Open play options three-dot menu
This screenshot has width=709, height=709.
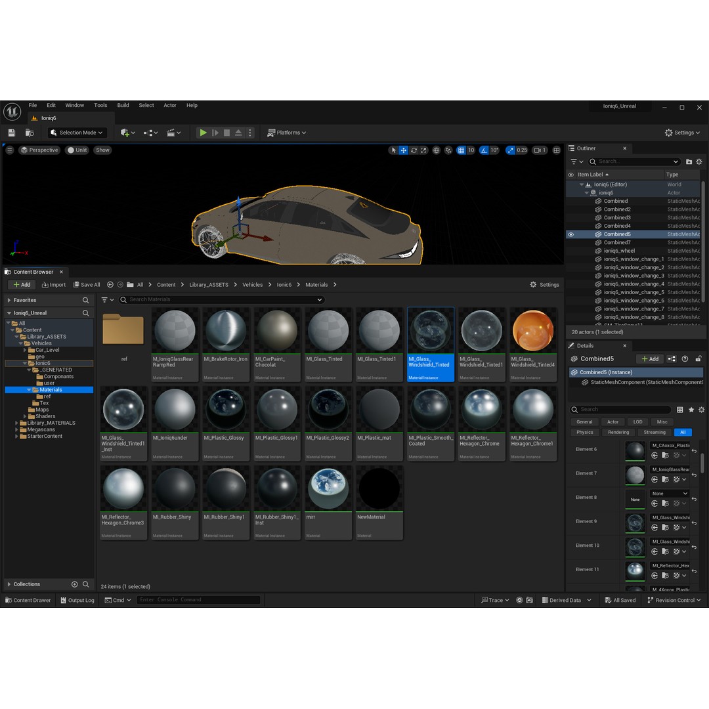249,133
